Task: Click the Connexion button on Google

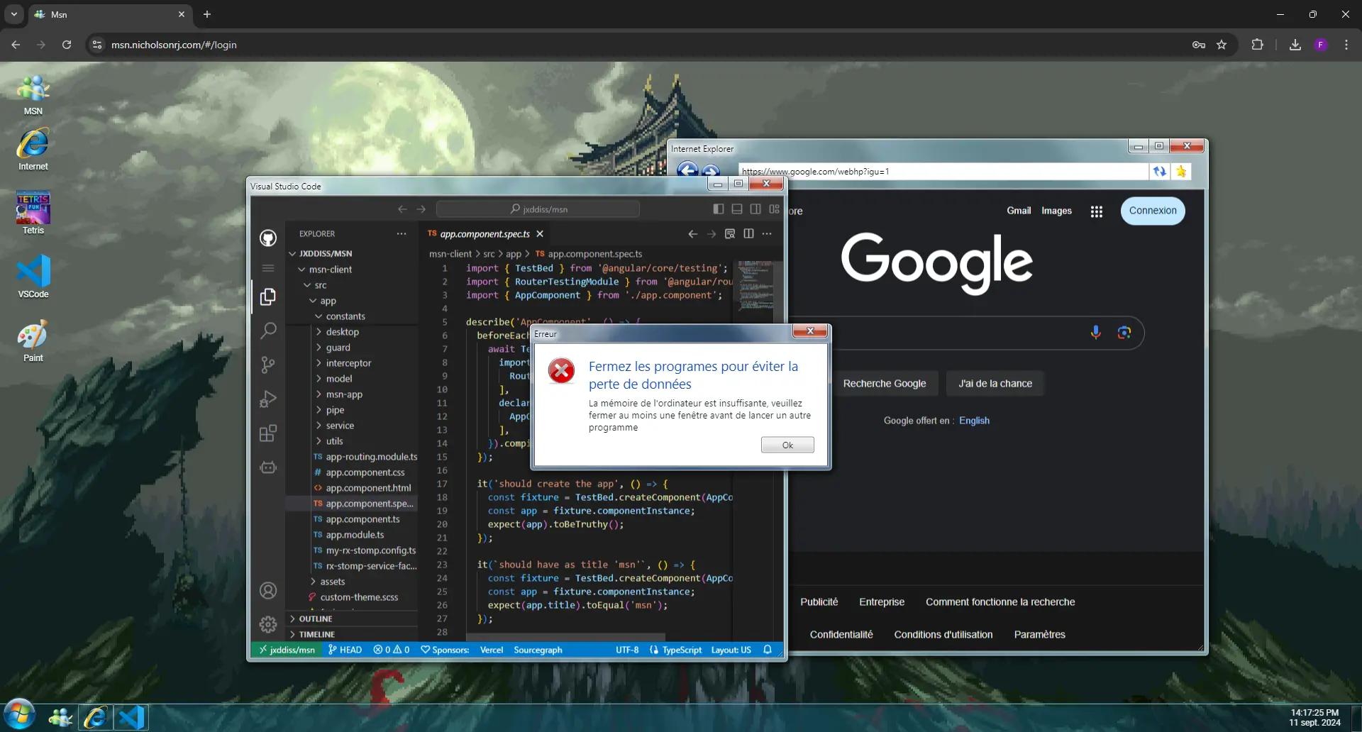Action: 1152,211
